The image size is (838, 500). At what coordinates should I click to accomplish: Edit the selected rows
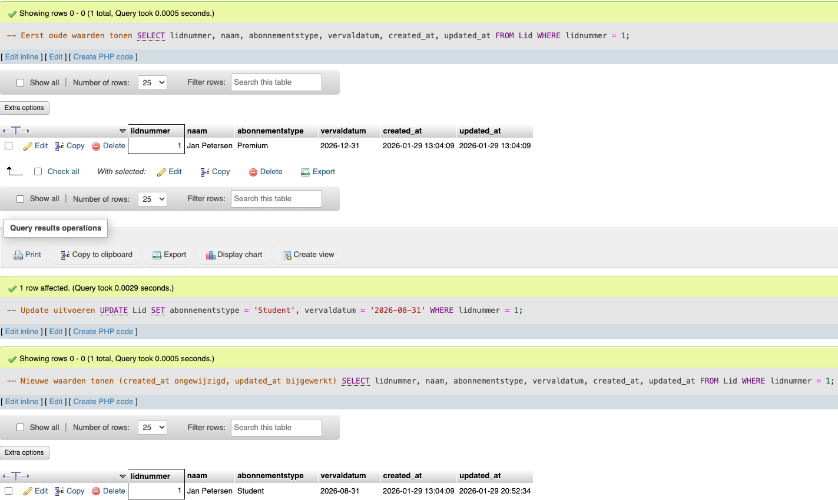[170, 171]
